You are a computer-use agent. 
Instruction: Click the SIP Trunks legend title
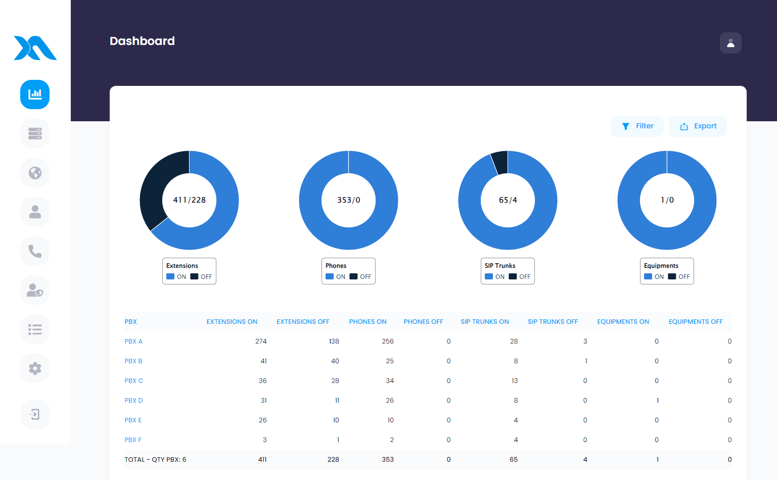(x=500, y=266)
